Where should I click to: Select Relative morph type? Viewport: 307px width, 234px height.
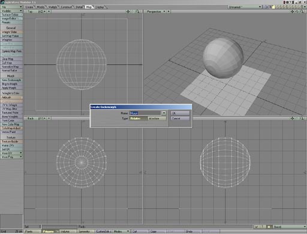pyautogui.click(x=139, y=118)
